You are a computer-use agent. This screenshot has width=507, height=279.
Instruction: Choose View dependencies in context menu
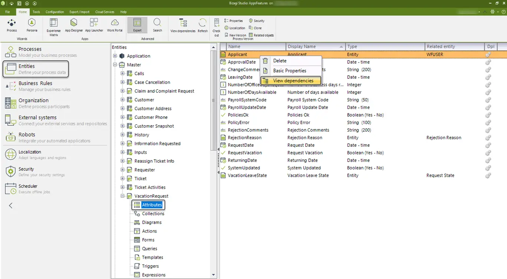coord(291,81)
